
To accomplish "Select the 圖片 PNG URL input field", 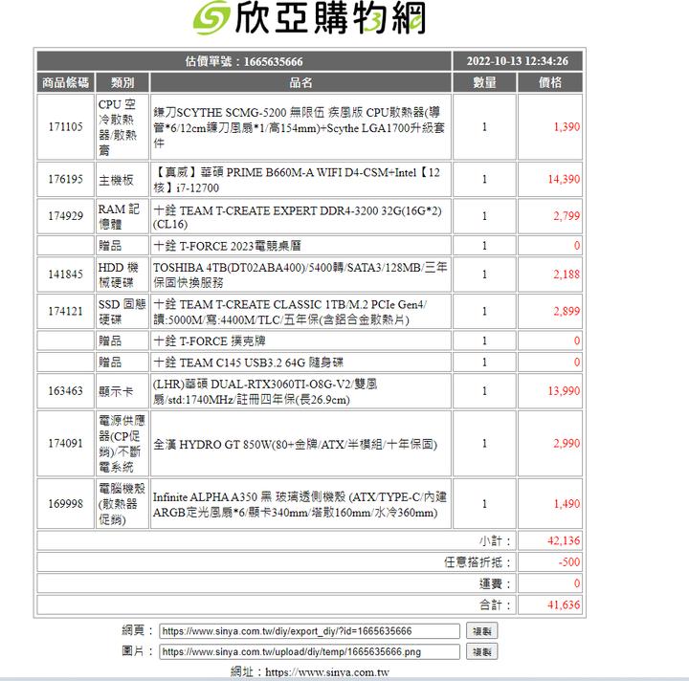I will 309,651.
